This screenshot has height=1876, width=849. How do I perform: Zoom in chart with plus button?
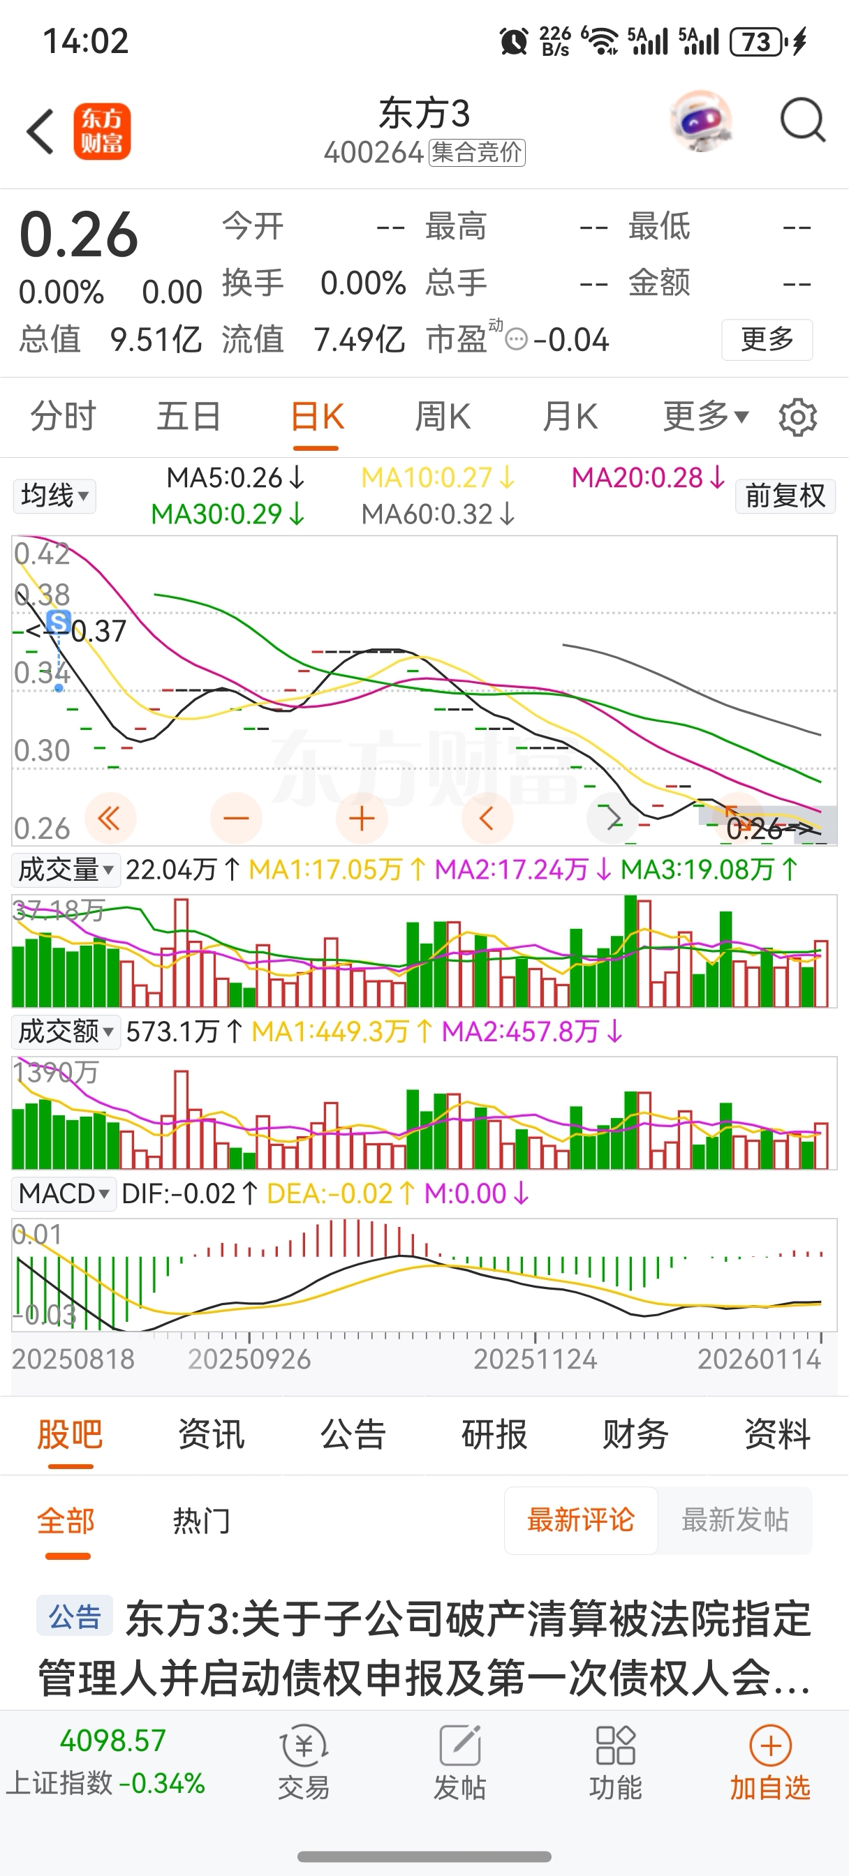[362, 819]
